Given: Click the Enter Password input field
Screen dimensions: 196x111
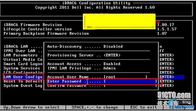Looking at the screenshot, I should point(130,82).
